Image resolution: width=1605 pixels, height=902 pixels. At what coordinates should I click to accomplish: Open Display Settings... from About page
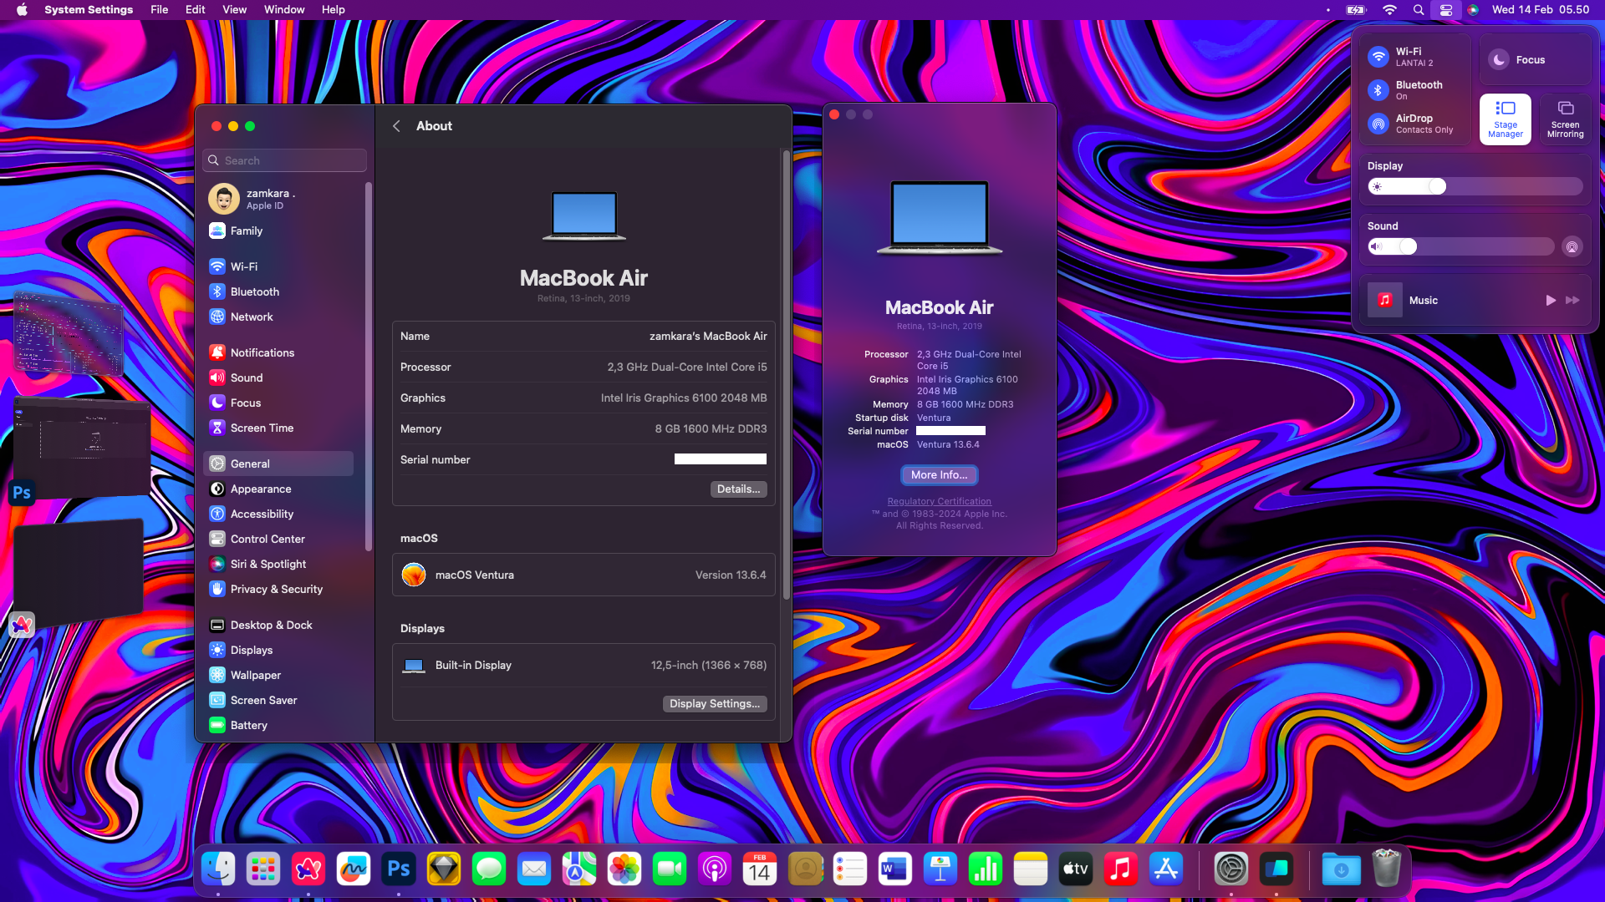[715, 704]
